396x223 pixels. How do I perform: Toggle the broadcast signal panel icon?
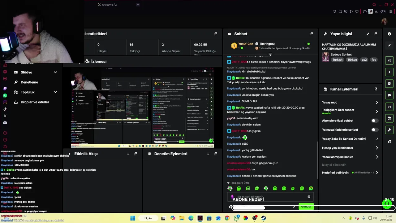389,107
